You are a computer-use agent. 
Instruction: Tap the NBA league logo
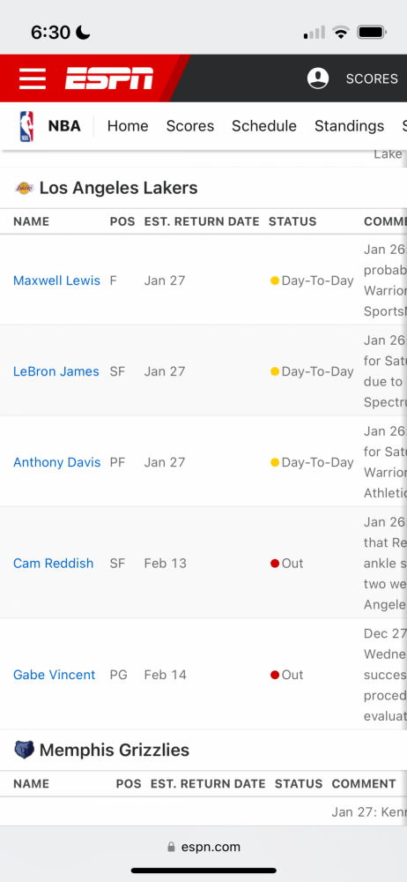26,126
